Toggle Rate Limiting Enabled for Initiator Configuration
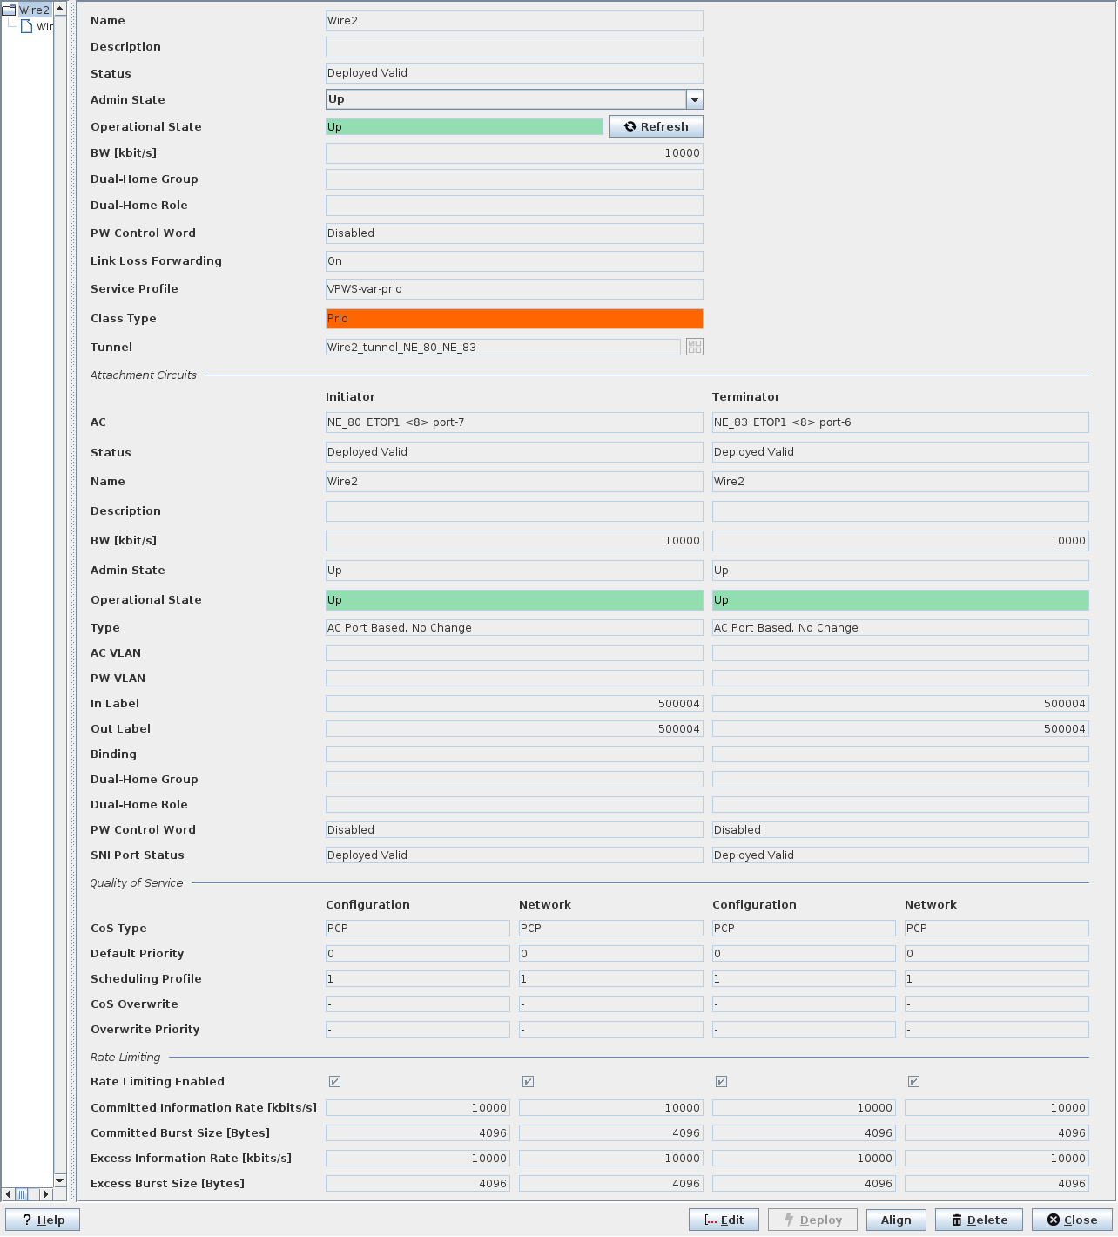 pos(334,1081)
